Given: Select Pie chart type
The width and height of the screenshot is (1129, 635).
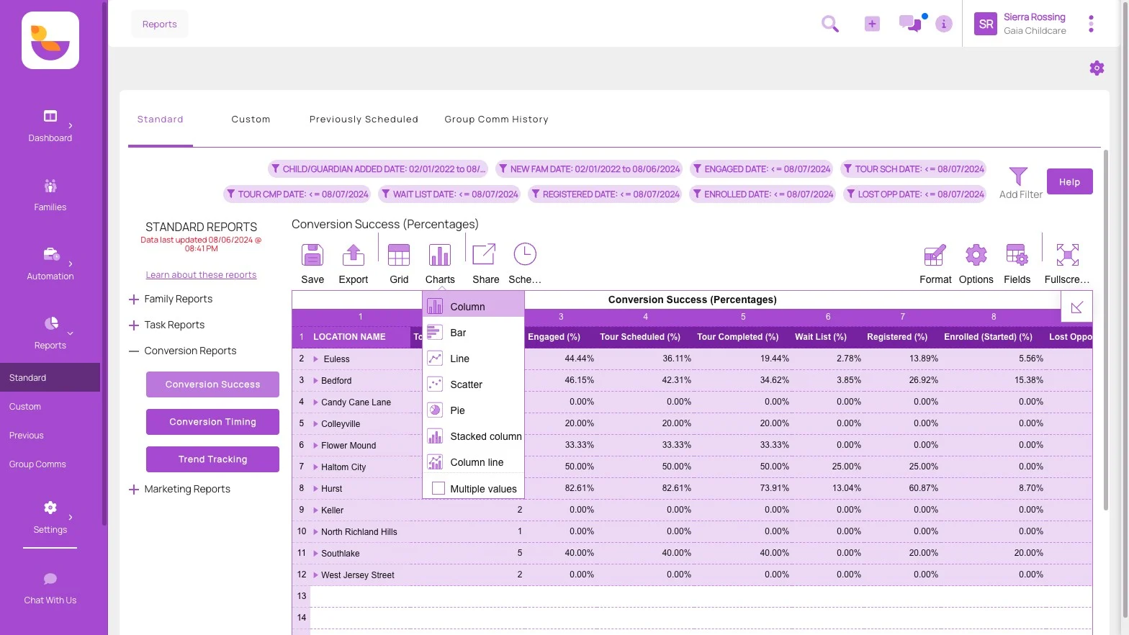Looking at the screenshot, I should (x=473, y=410).
